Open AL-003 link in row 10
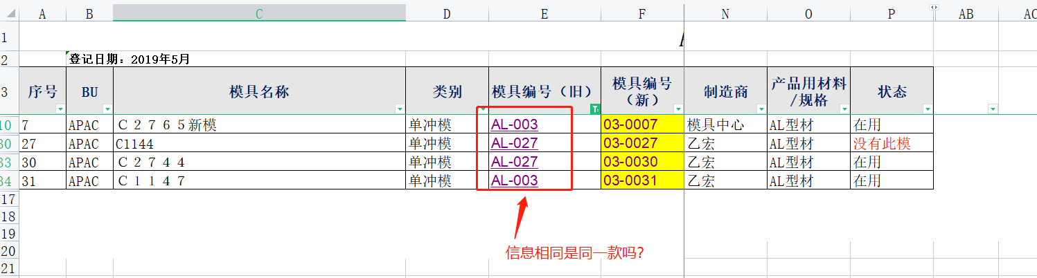This screenshot has height=278, width=1037. click(514, 125)
